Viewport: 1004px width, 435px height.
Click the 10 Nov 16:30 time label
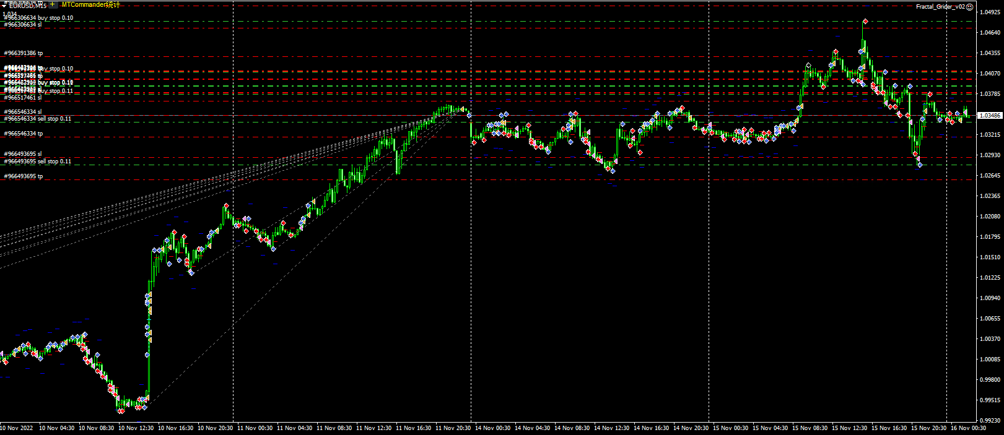tap(176, 428)
